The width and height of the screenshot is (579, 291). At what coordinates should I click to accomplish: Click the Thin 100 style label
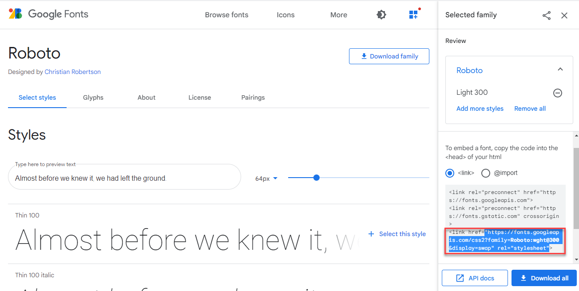click(27, 215)
